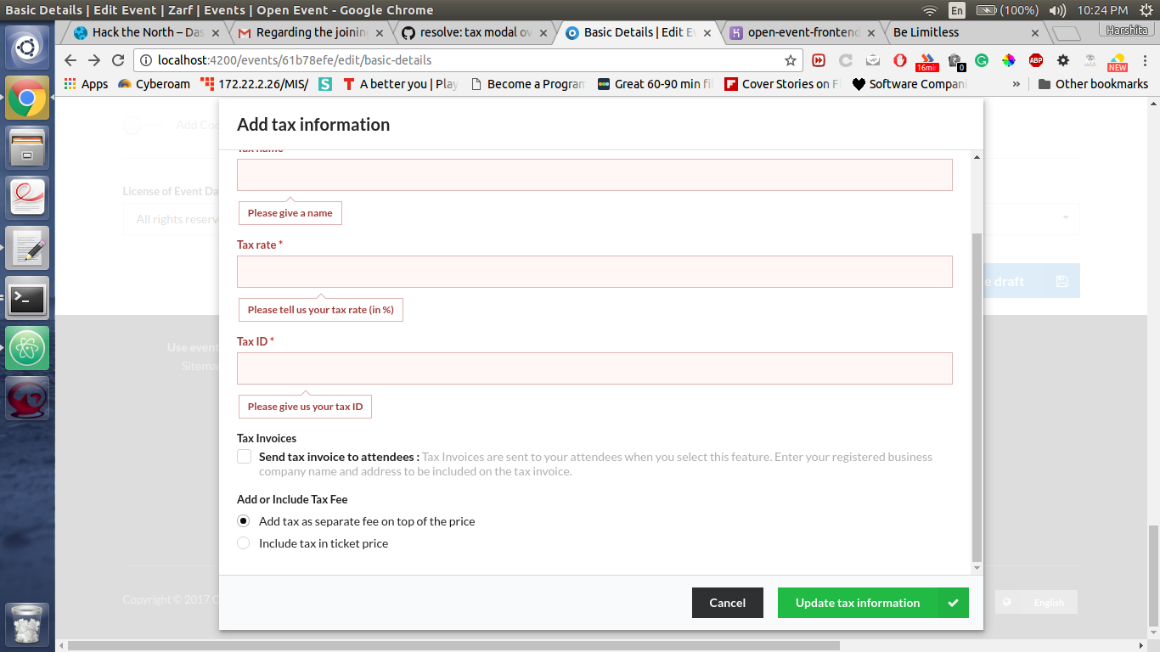This screenshot has height=652, width=1160.
Task: Click into the Tax rate field
Action: [x=594, y=272]
